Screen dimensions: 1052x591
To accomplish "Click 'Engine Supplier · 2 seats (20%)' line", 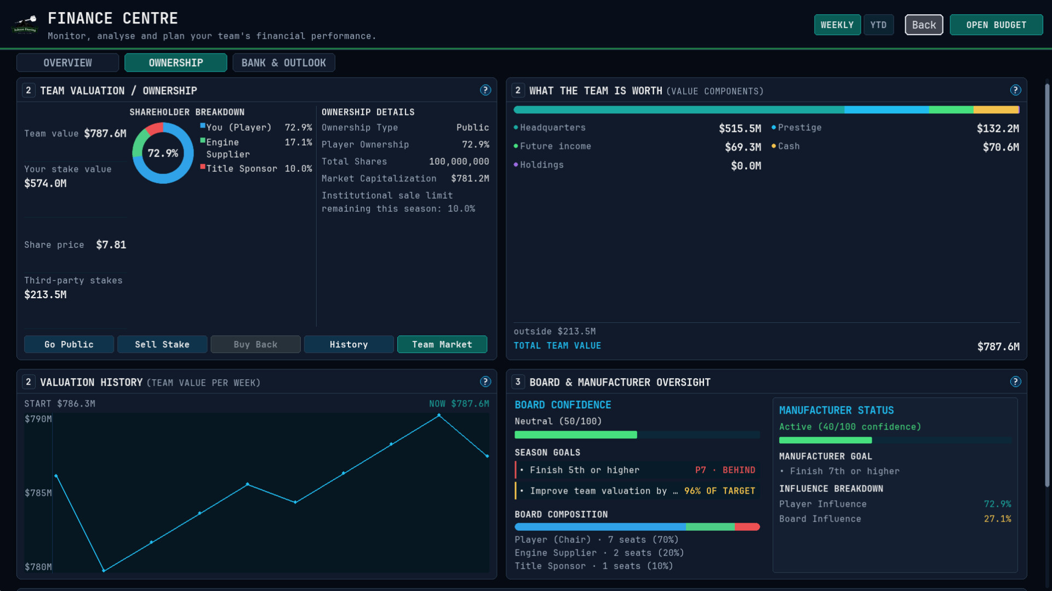I will (x=599, y=553).
